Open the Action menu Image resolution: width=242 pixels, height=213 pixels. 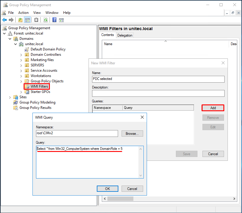[x=23, y=13]
